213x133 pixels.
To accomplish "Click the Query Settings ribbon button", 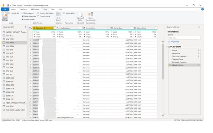I will 5,16.
